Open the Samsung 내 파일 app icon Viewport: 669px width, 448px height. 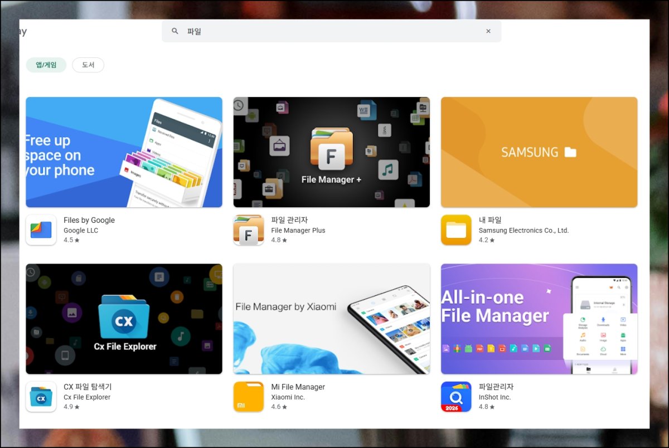click(456, 230)
